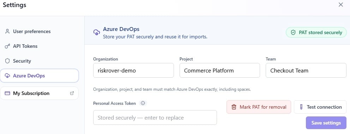Viewport: 350px width, 134px height.
Task: Click the Save settings button
Action: point(326,123)
